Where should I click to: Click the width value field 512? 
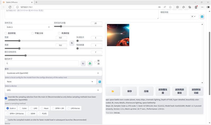[x=61, y=38]
